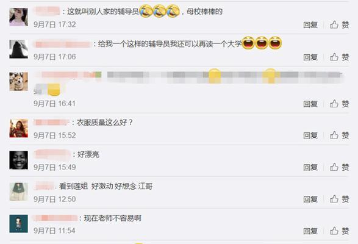Screen dimensions: 358x244
Task: Open the teal avatar of 11:54 commenter
Action: [x=19, y=224]
